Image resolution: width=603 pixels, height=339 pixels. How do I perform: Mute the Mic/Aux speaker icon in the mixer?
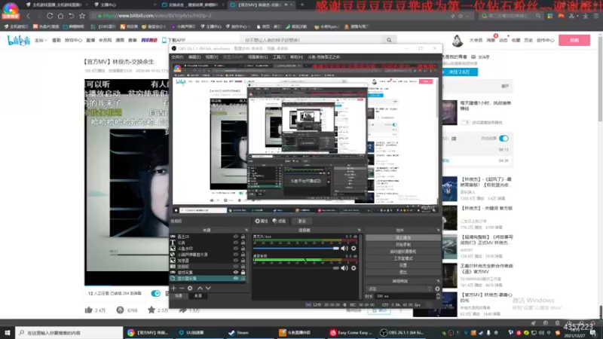[344, 249]
